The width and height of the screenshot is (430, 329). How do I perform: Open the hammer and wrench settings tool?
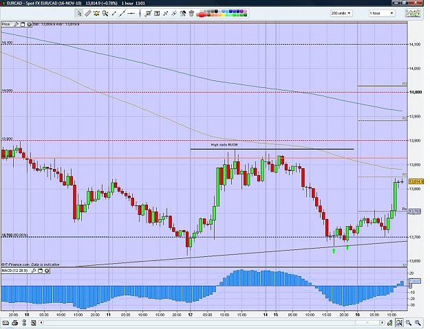pos(183,13)
